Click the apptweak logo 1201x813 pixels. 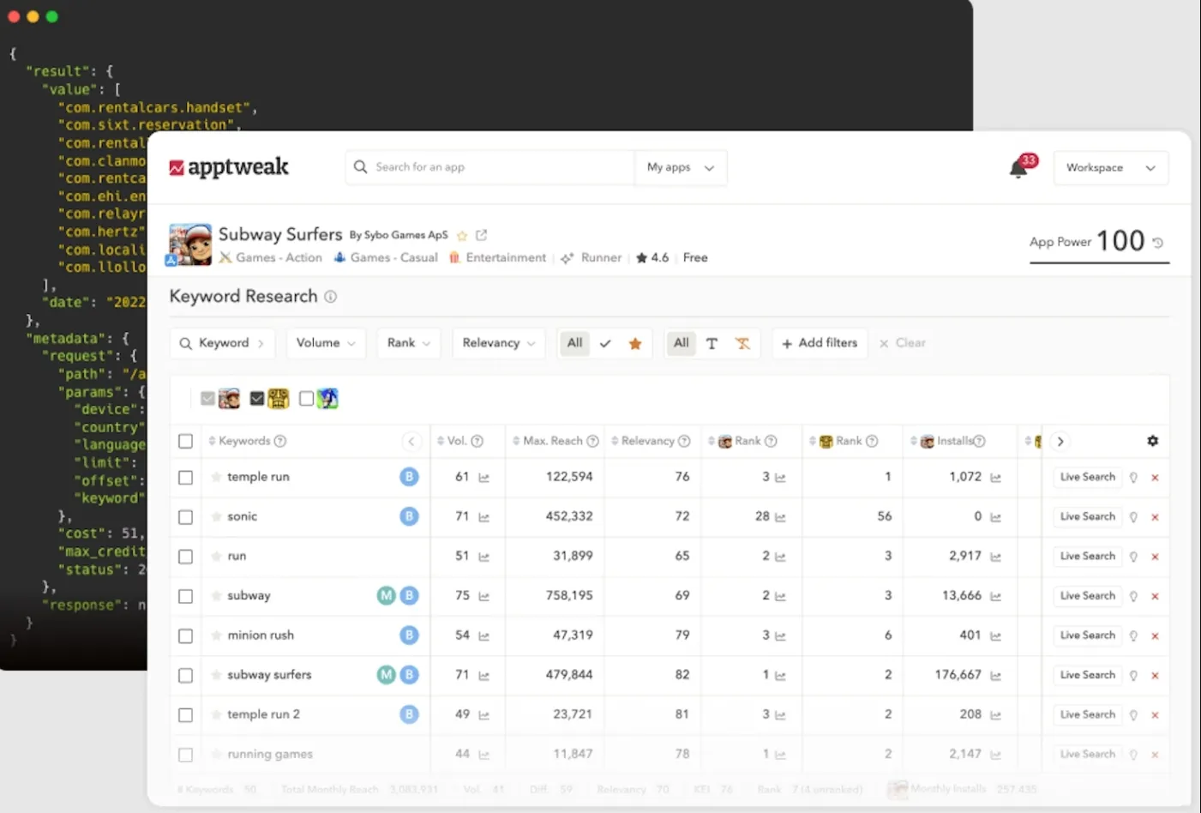click(x=229, y=167)
